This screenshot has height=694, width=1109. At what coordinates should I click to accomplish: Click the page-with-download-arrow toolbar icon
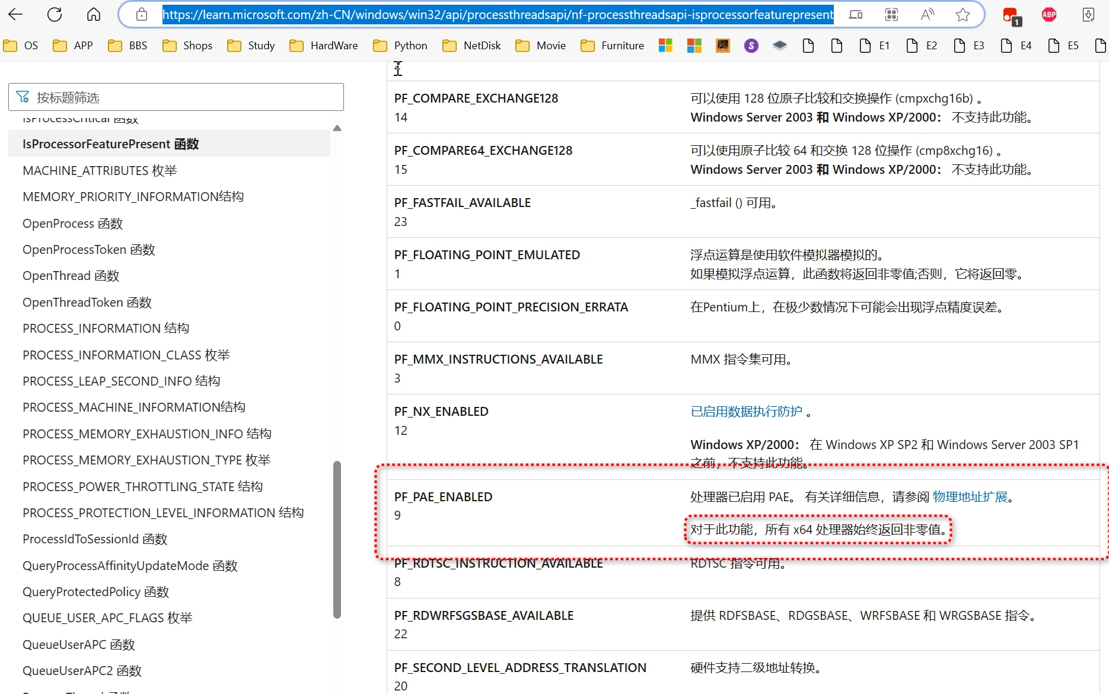1088,15
